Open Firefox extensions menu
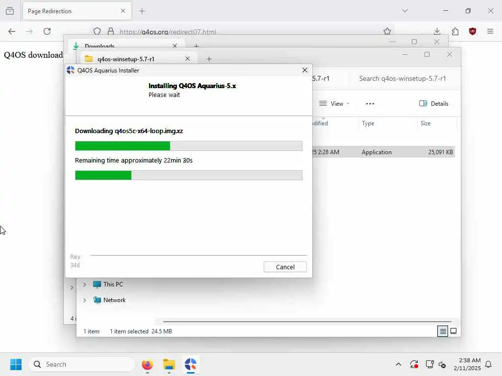The image size is (502, 376). click(x=455, y=31)
